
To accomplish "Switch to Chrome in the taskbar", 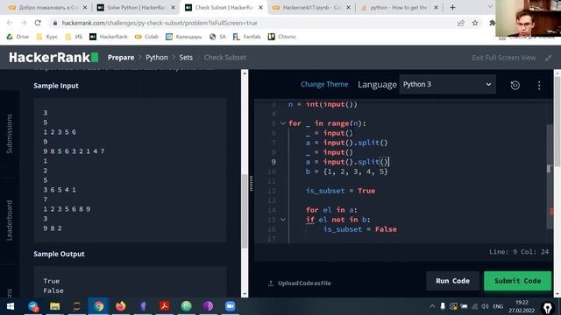I will click(99, 306).
